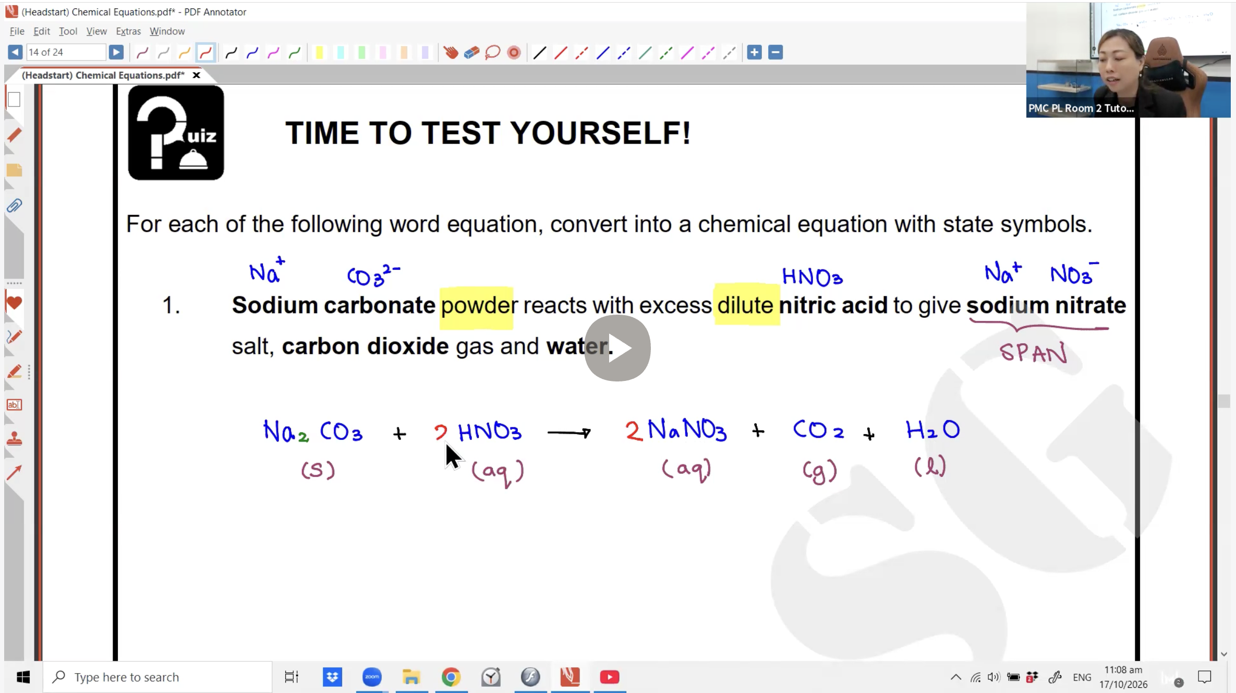Select the solid blue line tool

point(603,52)
